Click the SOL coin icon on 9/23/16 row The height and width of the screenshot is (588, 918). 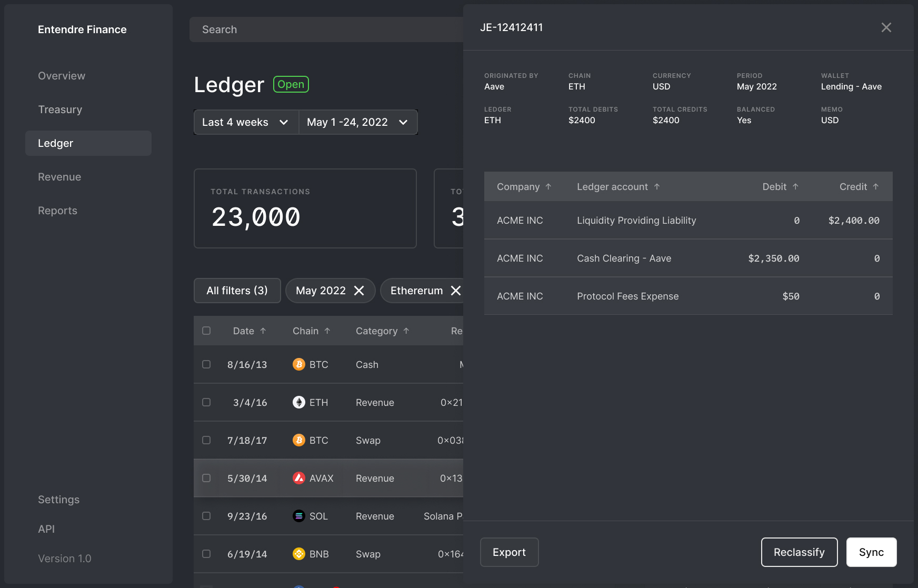click(x=299, y=516)
